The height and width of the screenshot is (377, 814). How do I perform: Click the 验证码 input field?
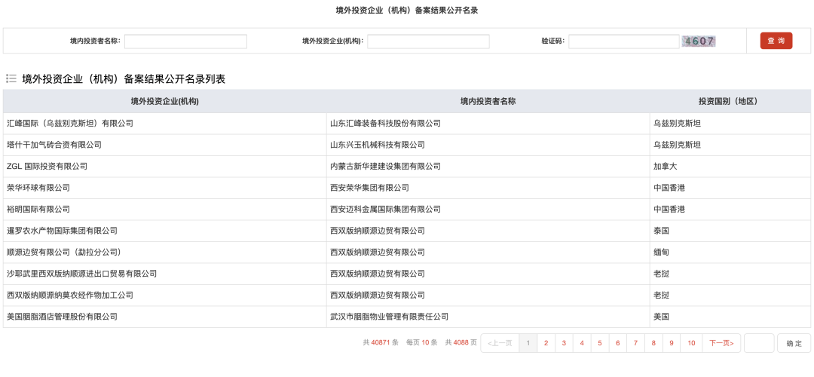click(624, 41)
